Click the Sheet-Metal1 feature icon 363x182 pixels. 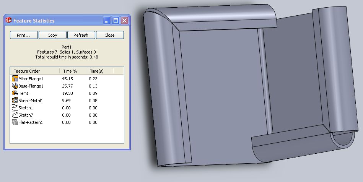click(15, 100)
